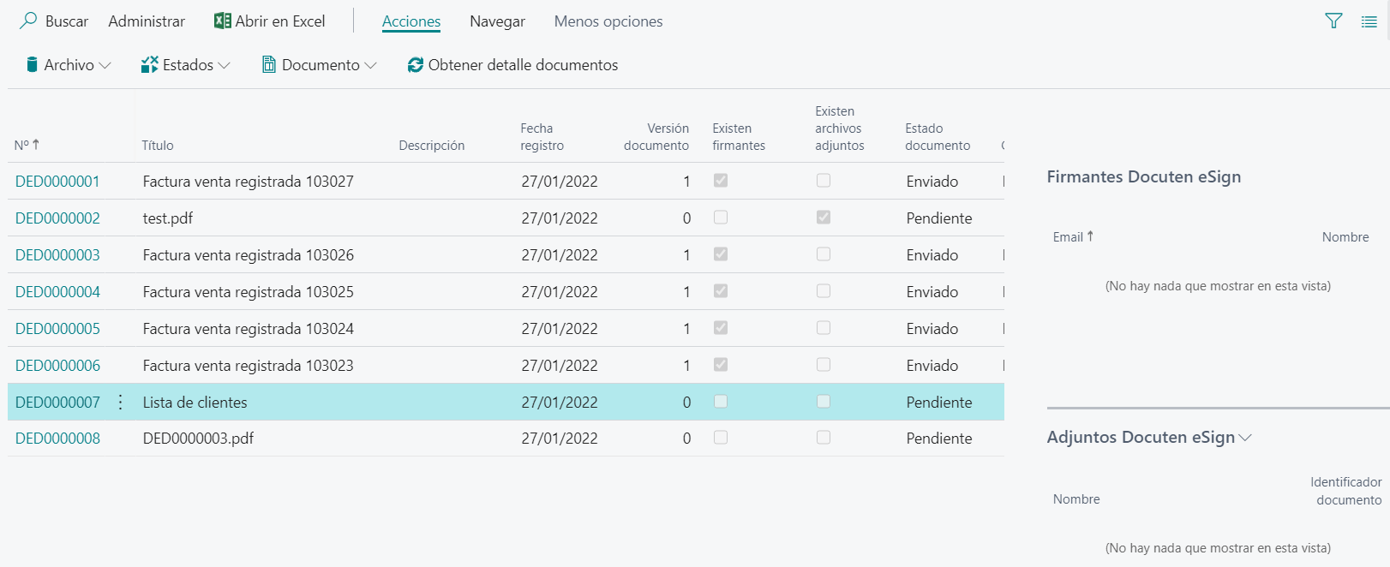1390x567 pixels.
Task: Open the Acciones tab
Action: [x=411, y=21]
